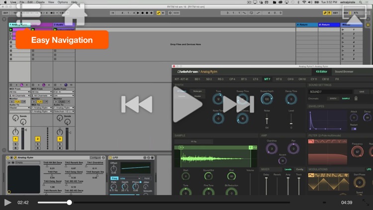Screen dimensions: 373x210
Task: Select the BD 1 track tab
Action: tap(197, 79)
